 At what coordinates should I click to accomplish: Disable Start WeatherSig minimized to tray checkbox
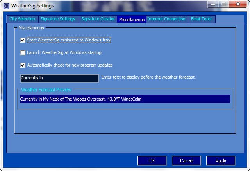point(23,40)
